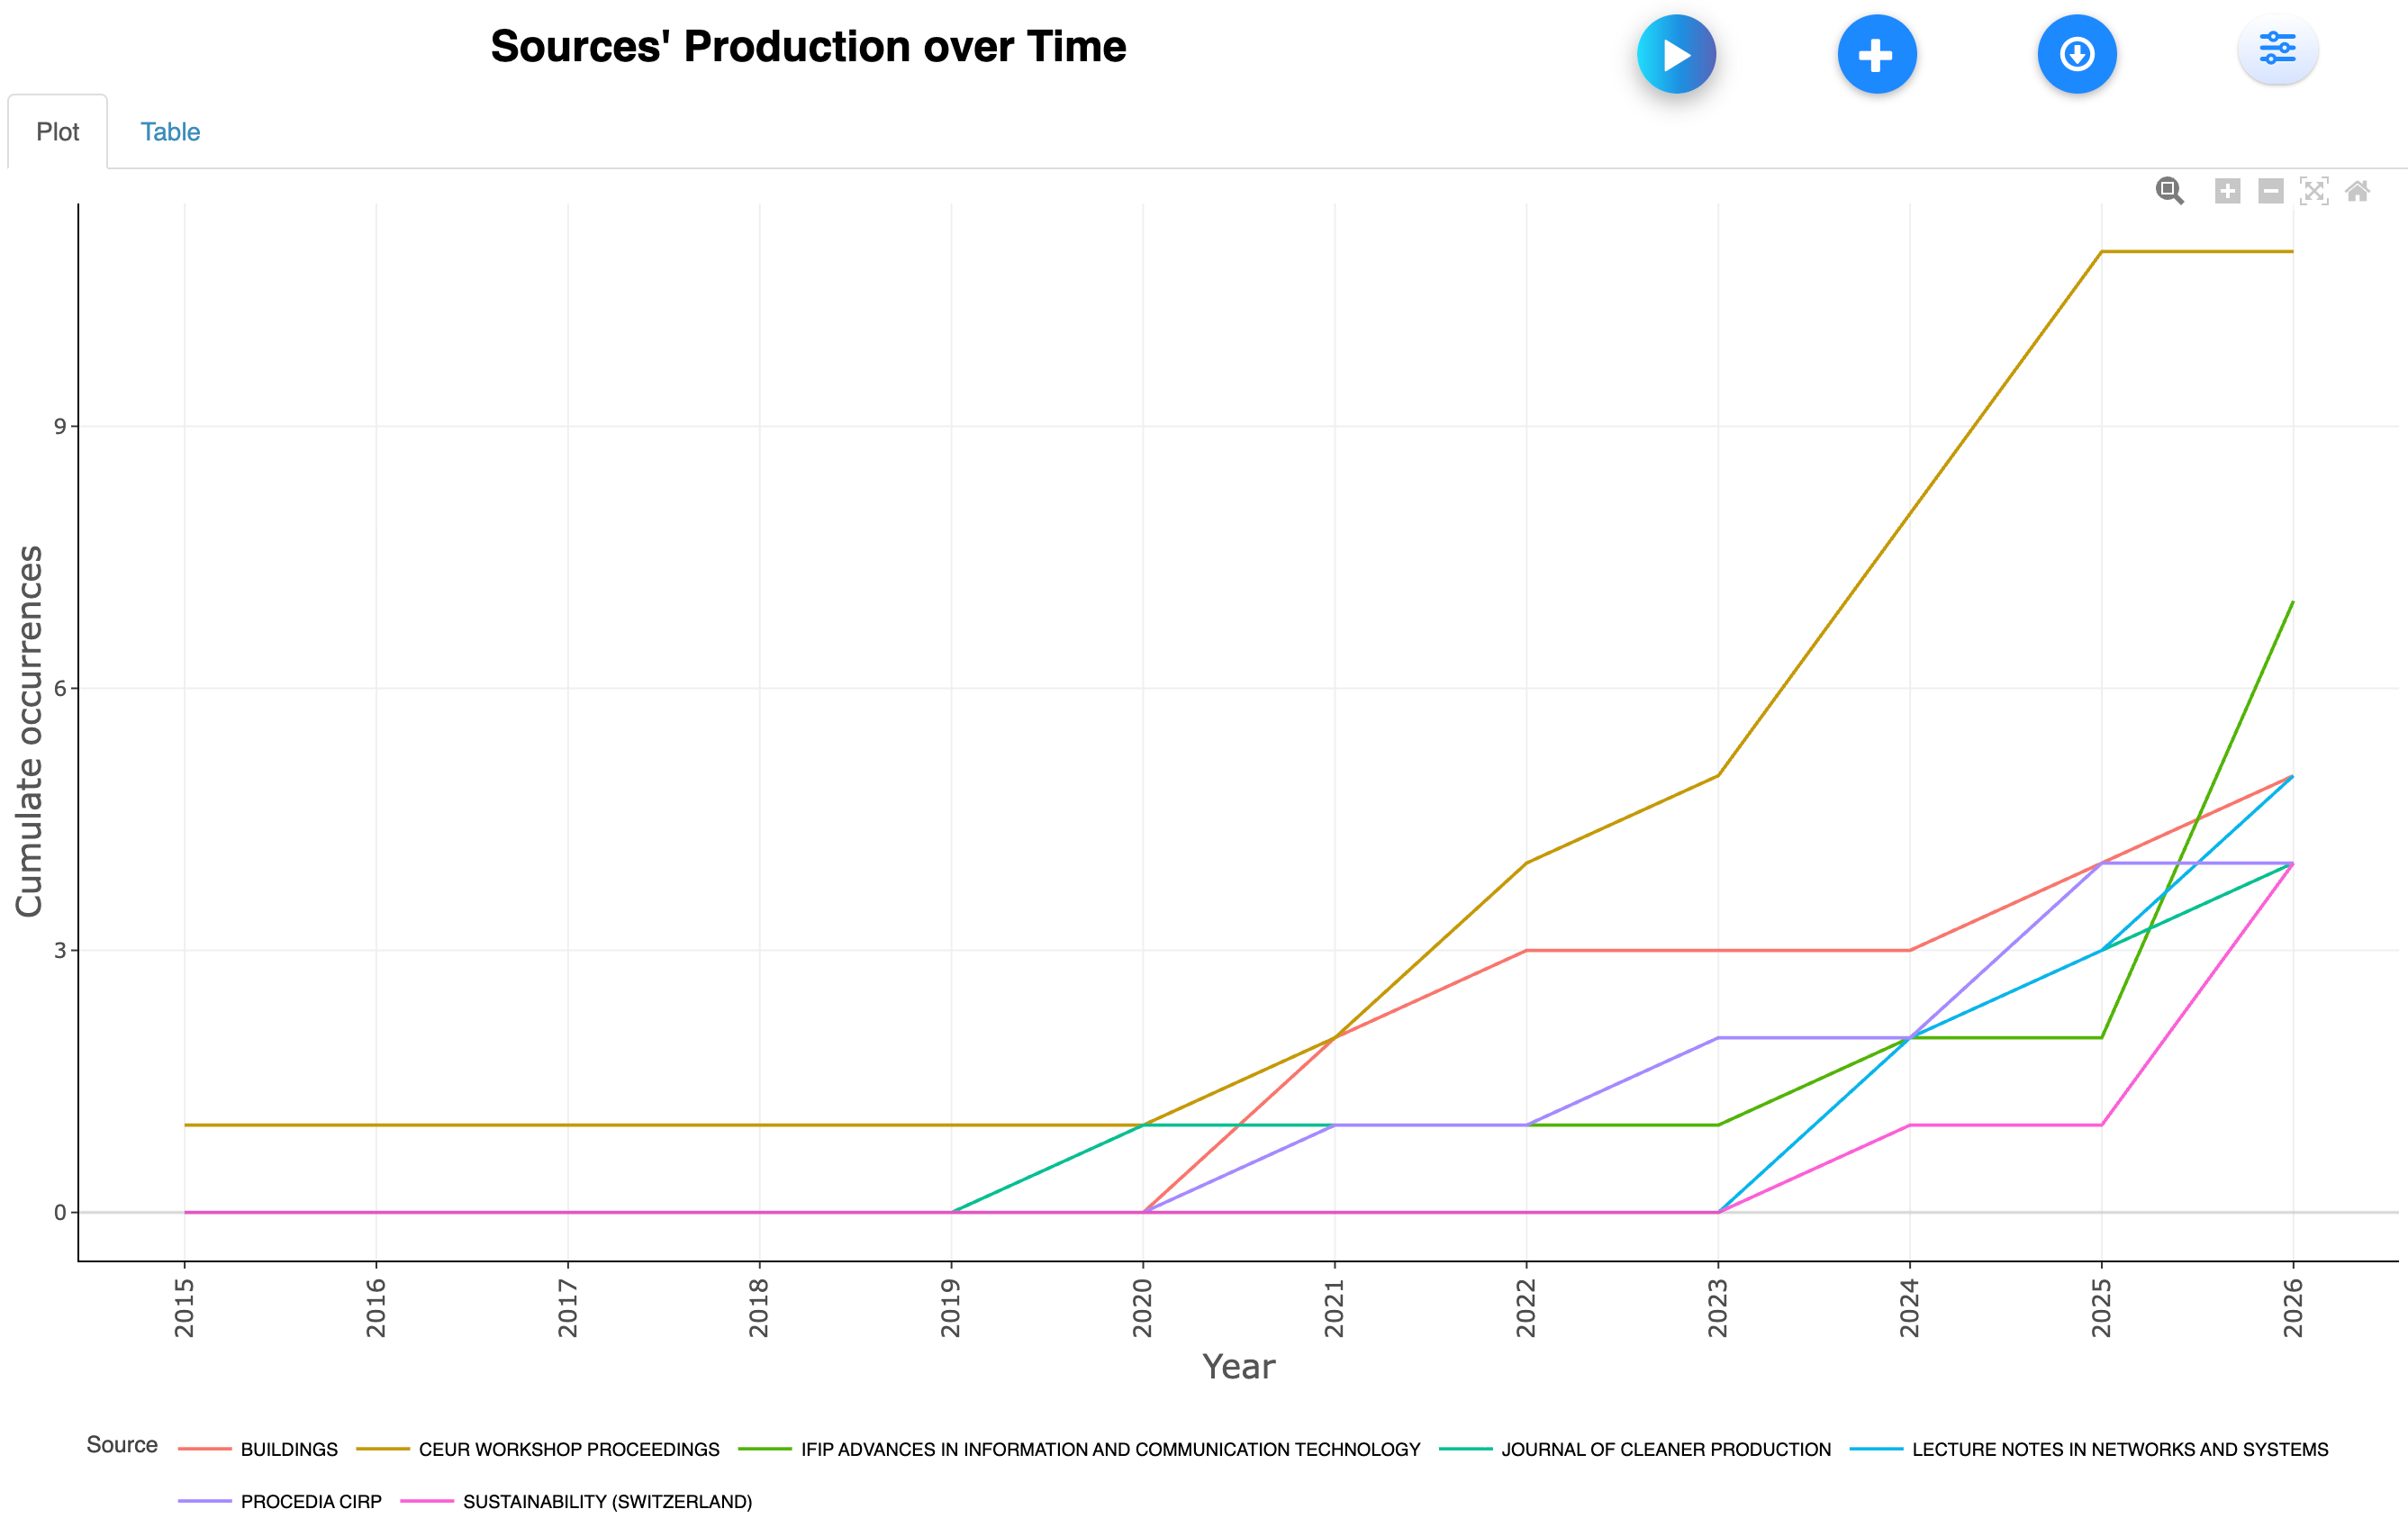
Task: Click the plot zoom out icon
Action: tap(2271, 191)
